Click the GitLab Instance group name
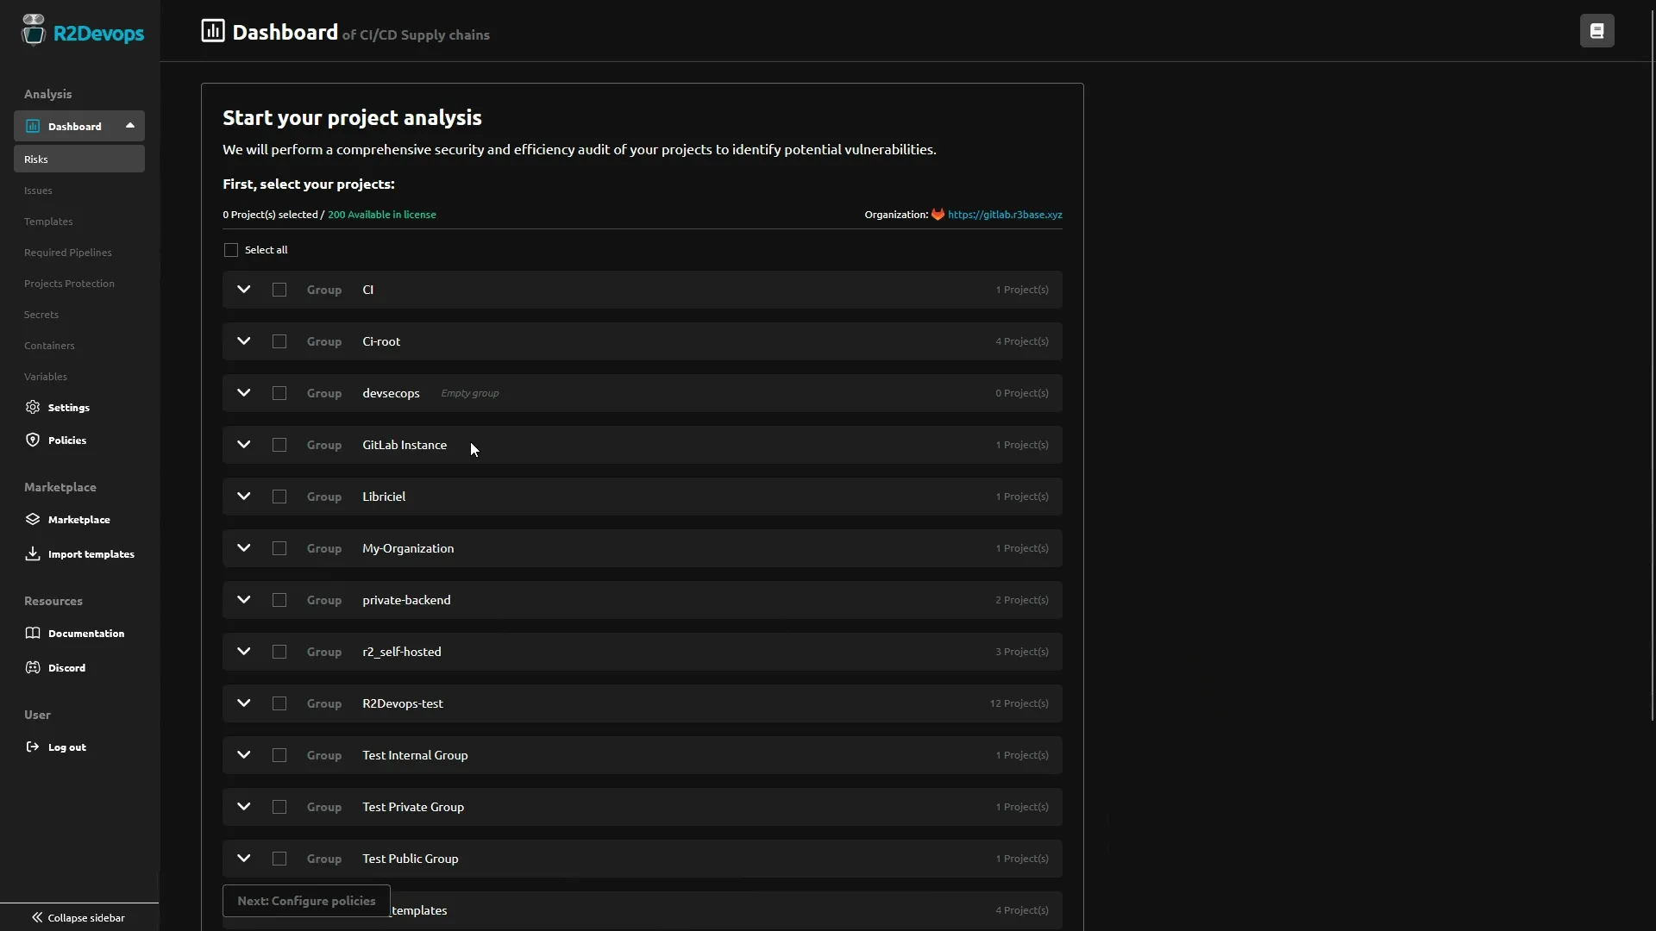 (405, 445)
